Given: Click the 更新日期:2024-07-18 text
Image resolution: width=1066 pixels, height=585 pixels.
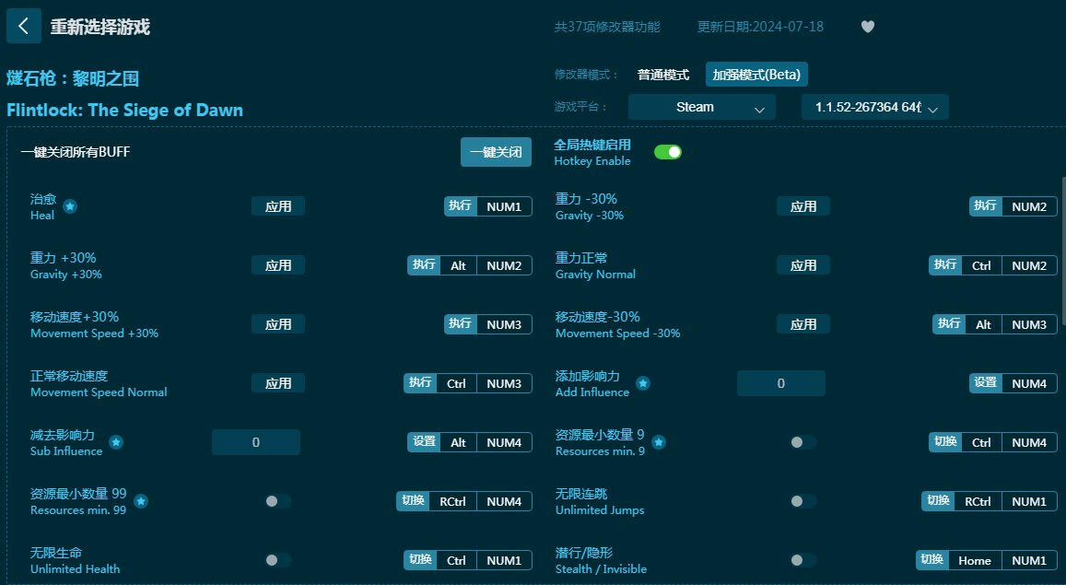Looking at the screenshot, I should point(761,27).
